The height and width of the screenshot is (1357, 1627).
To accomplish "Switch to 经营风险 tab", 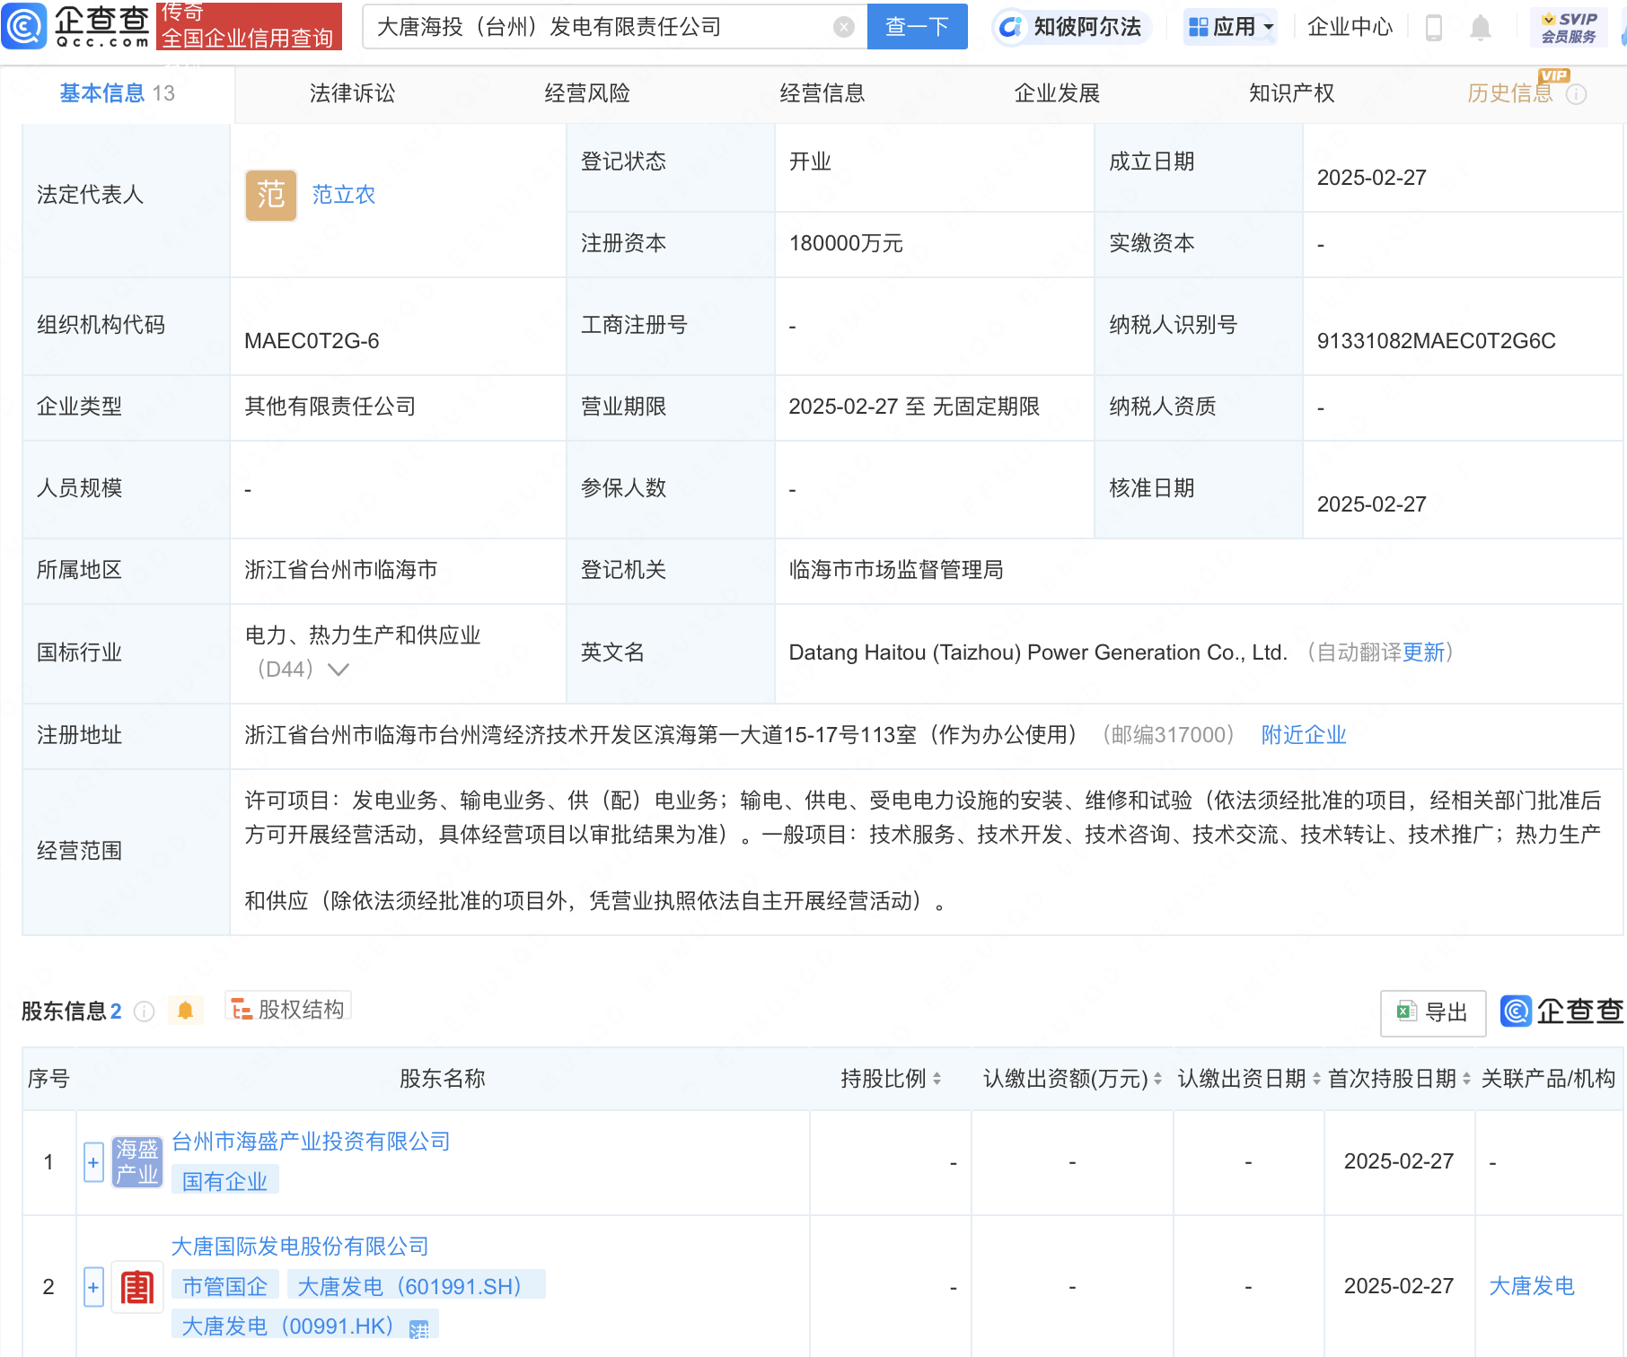I will coord(587,93).
